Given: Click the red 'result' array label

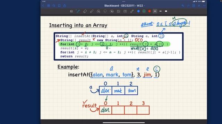Looking at the screenshot, I should pos(89,106).
